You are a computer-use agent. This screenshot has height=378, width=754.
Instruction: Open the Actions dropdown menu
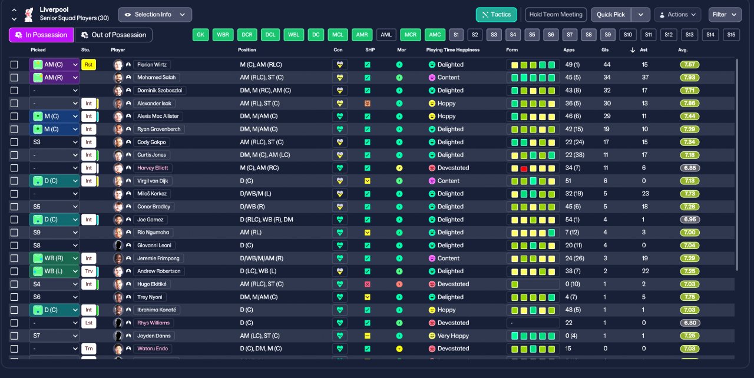coord(677,15)
